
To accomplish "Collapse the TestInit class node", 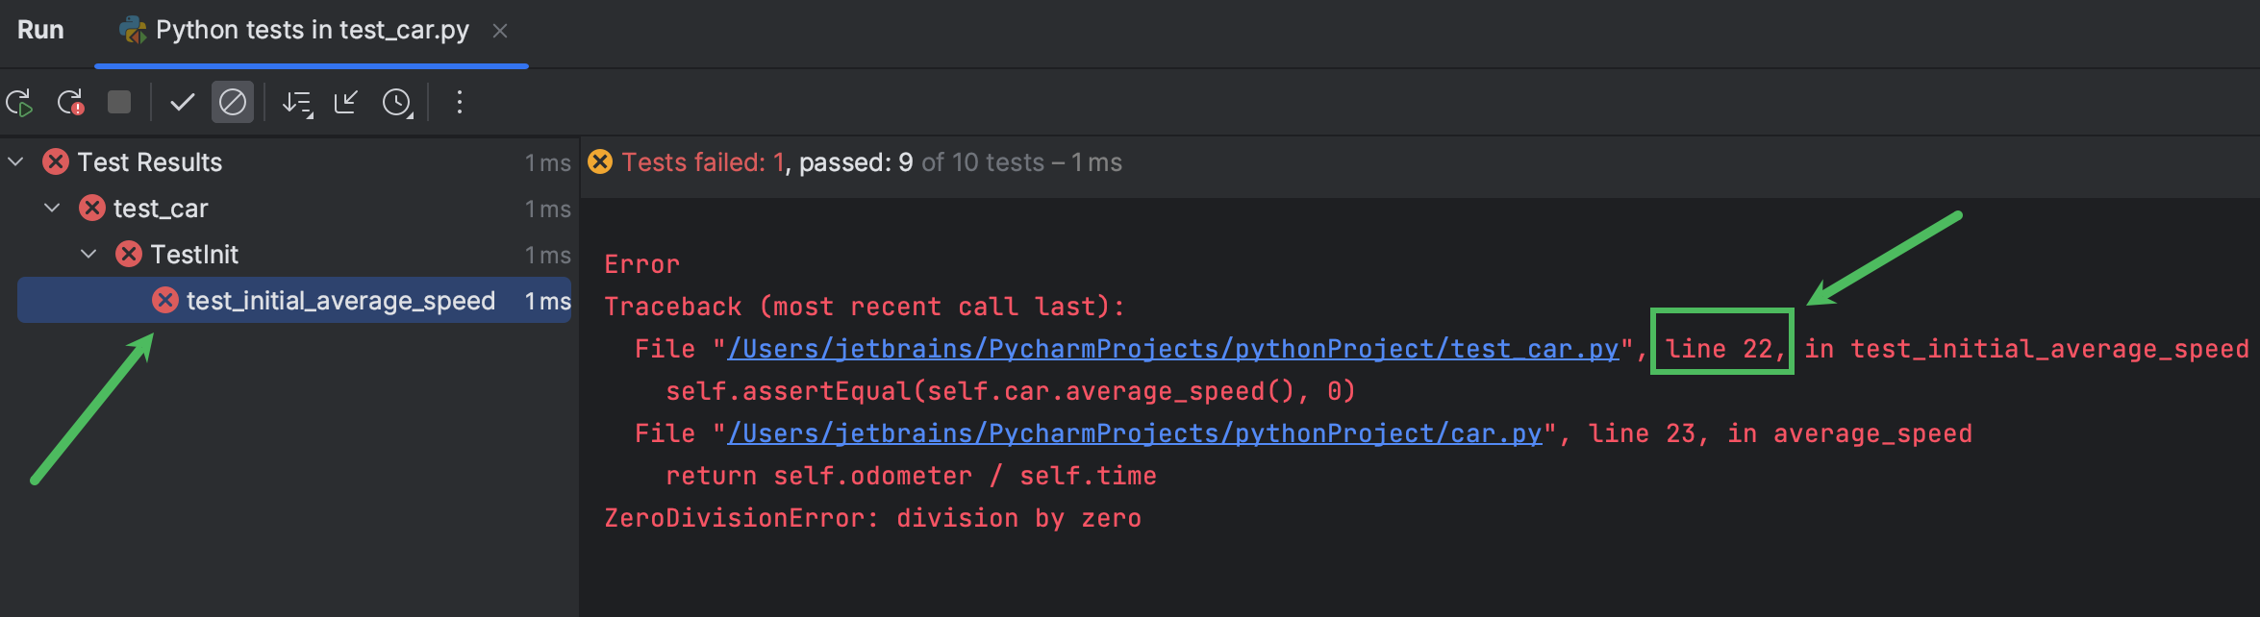I will [x=89, y=255].
